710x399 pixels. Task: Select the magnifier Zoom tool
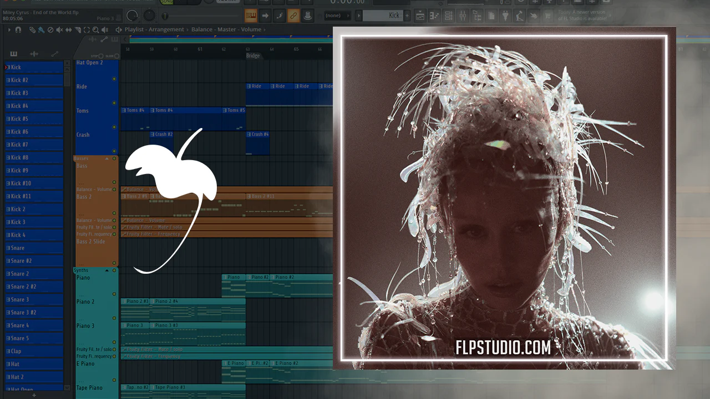(x=96, y=29)
